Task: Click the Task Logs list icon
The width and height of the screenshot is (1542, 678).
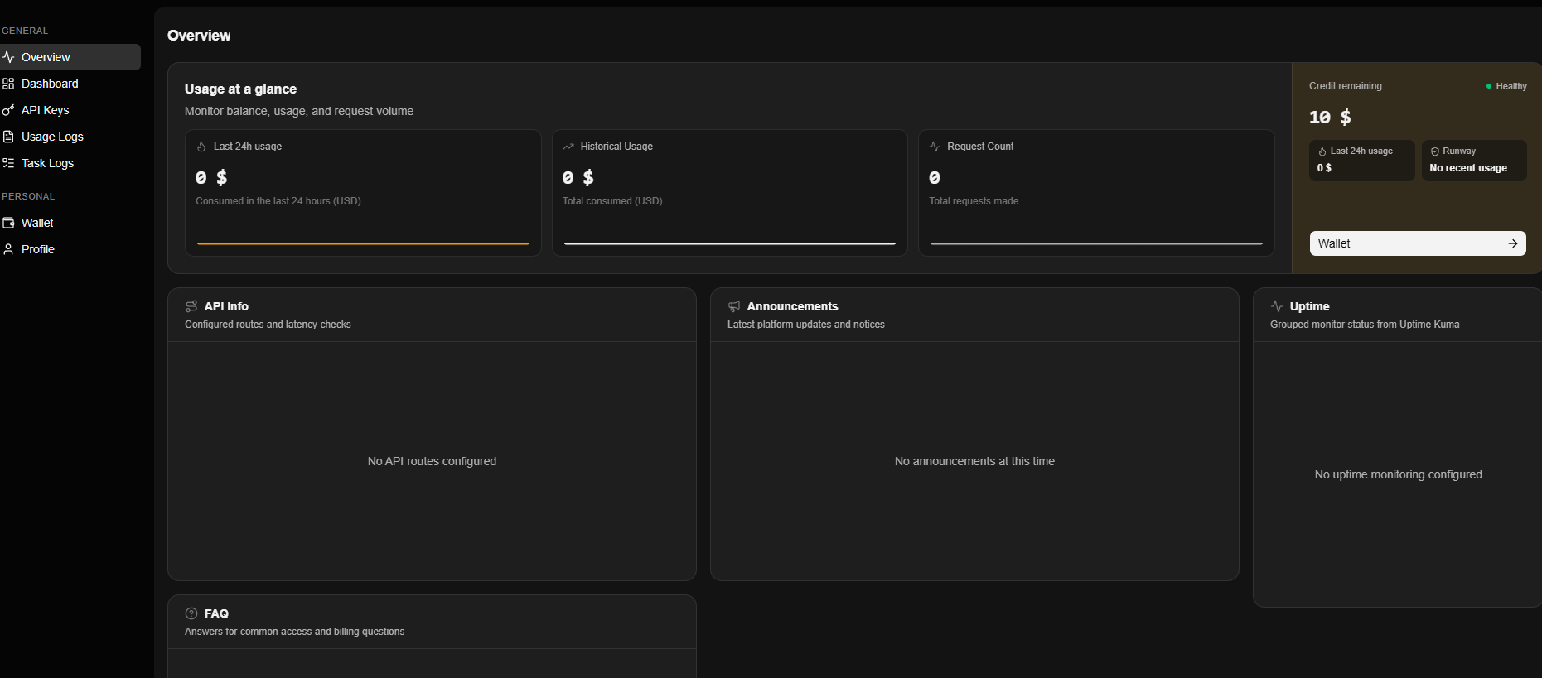Action: click(8, 163)
